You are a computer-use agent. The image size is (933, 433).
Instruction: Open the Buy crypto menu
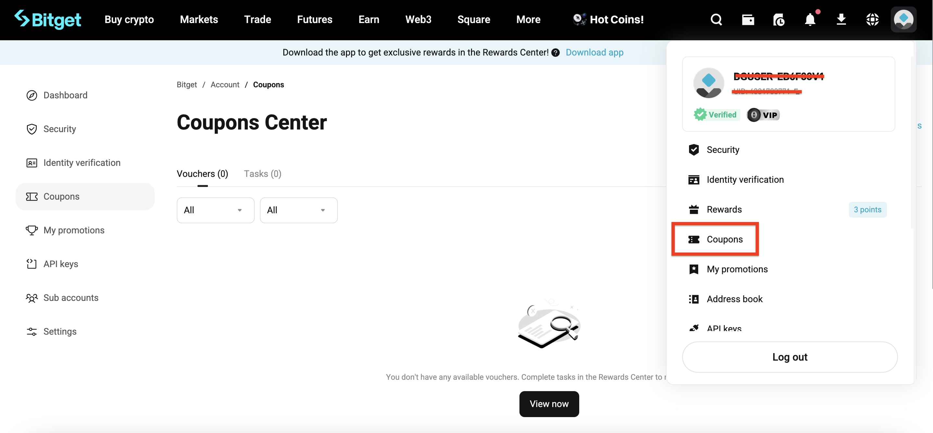[x=129, y=19]
